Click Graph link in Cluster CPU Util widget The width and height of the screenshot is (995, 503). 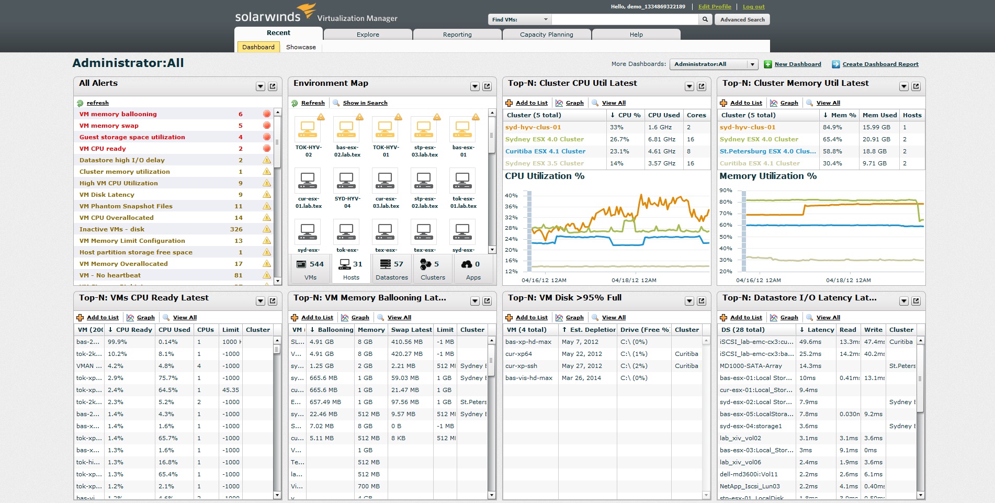(x=574, y=103)
